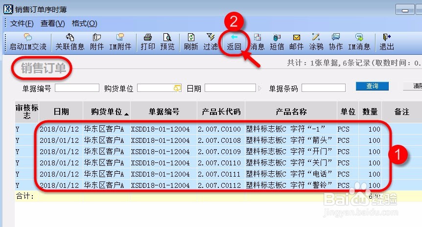The height and width of the screenshot is (227, 422).
Task: Click product name 字符“警铃”
Action: click(x=311, y=185)
